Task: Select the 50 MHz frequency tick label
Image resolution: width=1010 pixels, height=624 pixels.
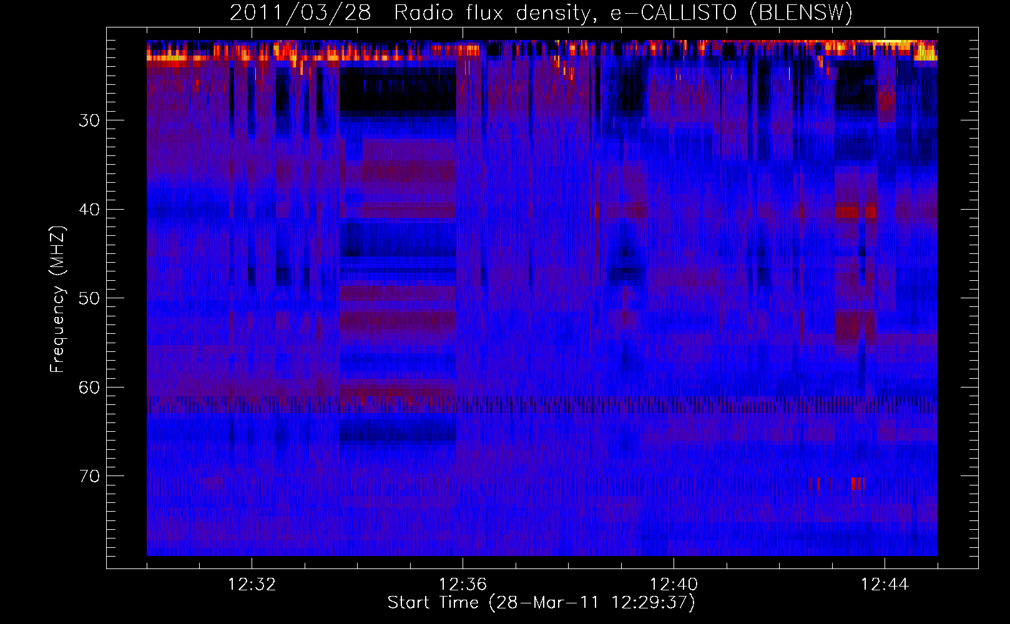Action: [x=89, y=298]
